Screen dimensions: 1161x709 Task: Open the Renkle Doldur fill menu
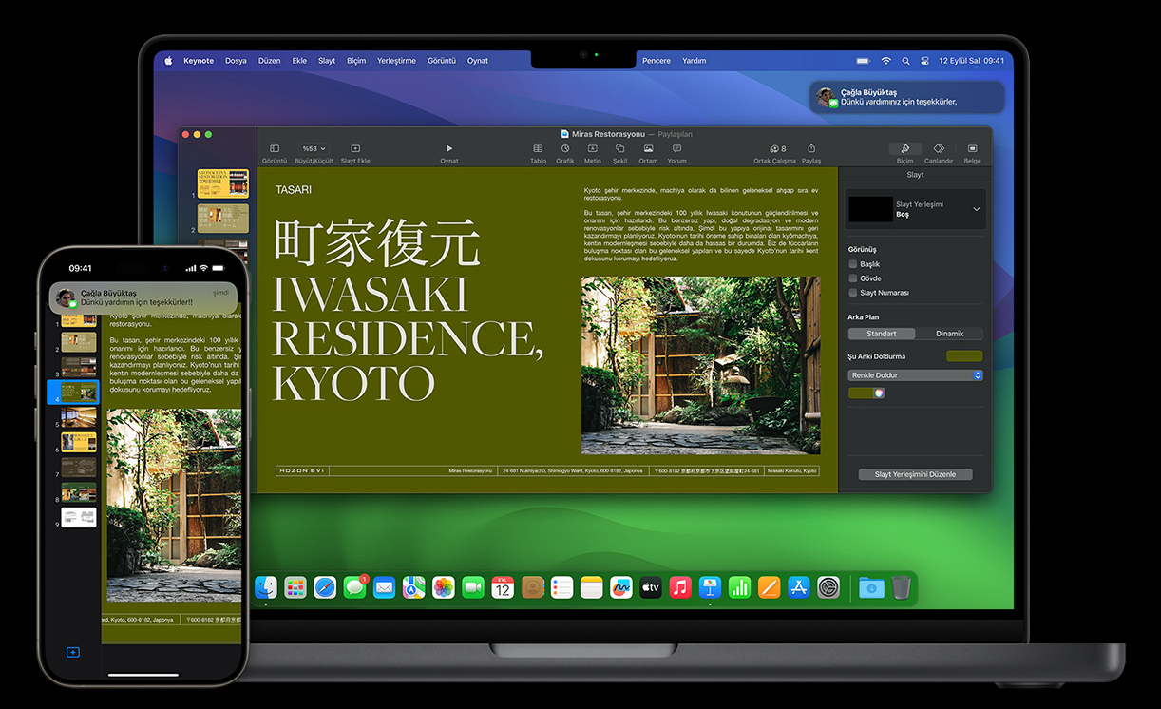click(914, 374)
